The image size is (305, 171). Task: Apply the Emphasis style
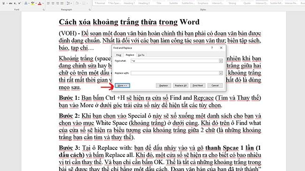[203, 3]
